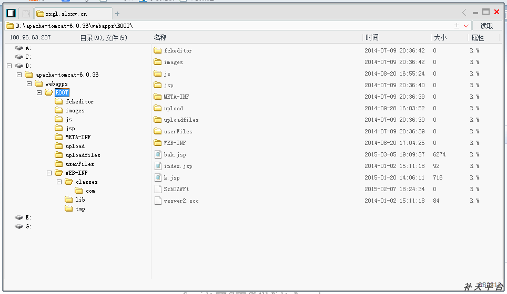Viewport: 507px width, 294px height.
Task: Collapse the classes tree node
Action: click(x=59, y=182)
